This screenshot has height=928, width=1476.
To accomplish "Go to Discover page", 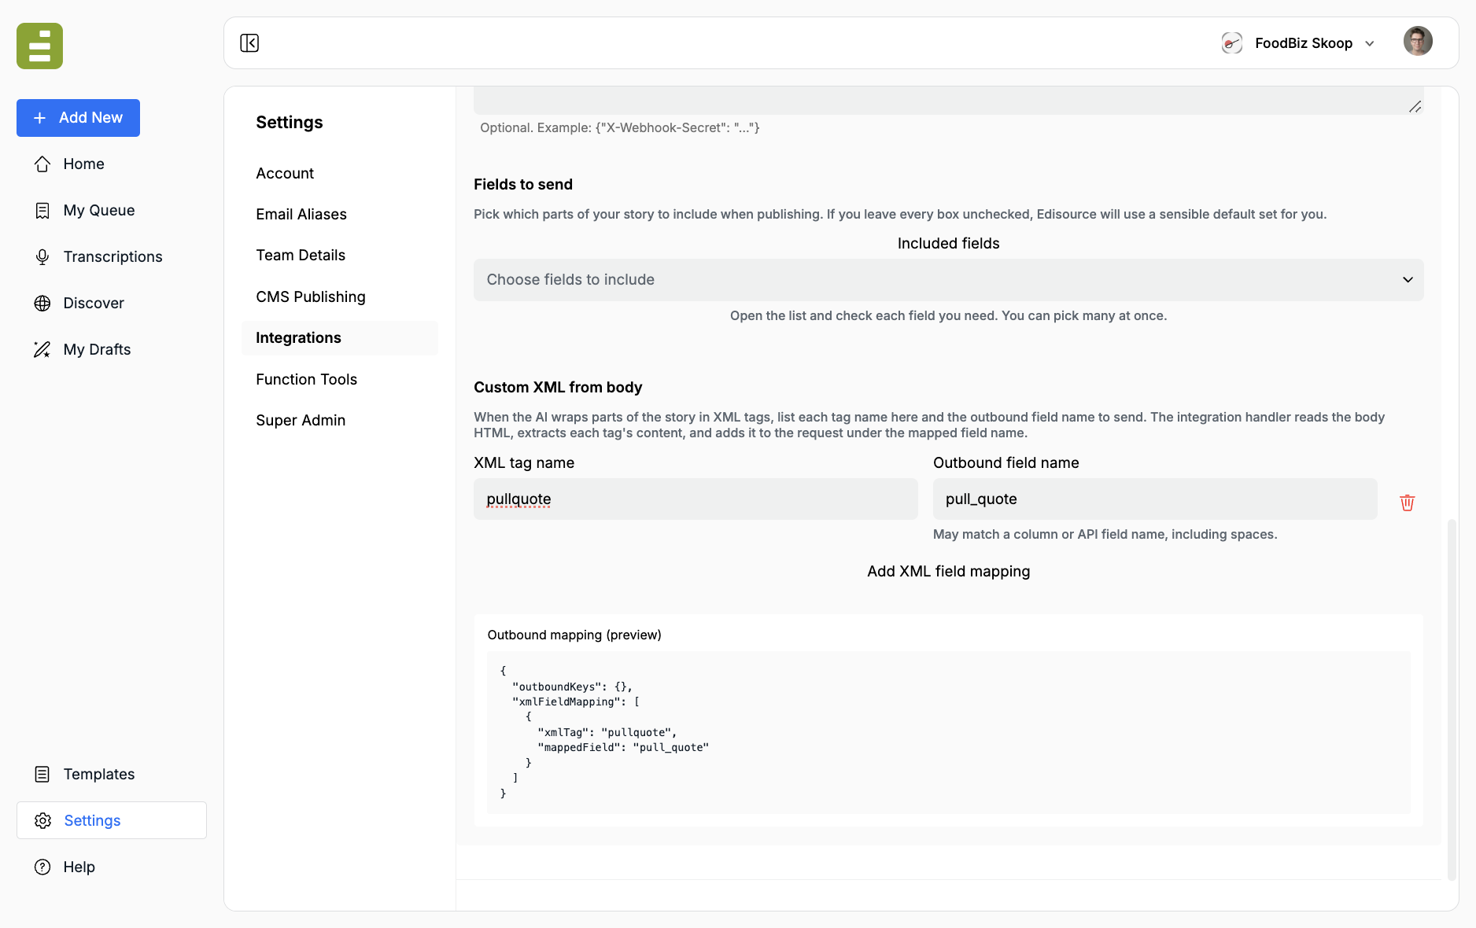I will pos(93,303).
